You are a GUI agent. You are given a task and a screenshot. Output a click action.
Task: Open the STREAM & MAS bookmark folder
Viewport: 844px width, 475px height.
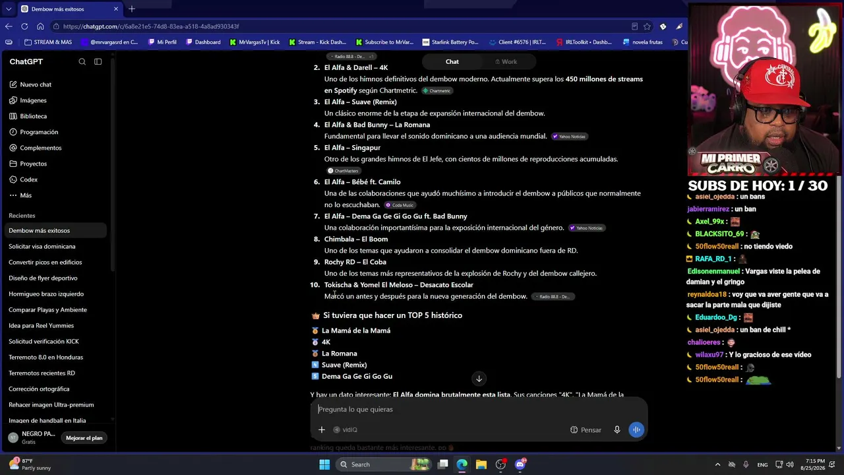[x=47, y=42]
